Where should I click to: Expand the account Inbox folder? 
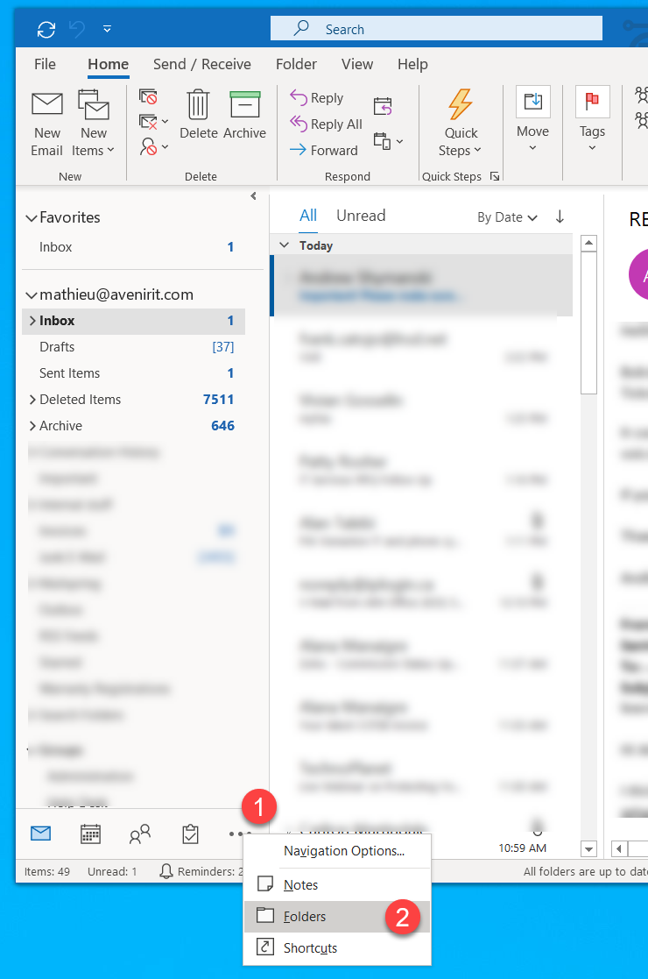32,320
